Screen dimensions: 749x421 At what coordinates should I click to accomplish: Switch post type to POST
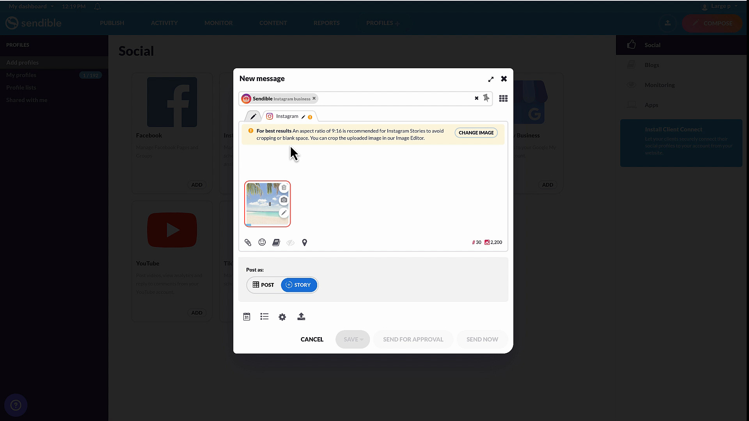(263, 285)
